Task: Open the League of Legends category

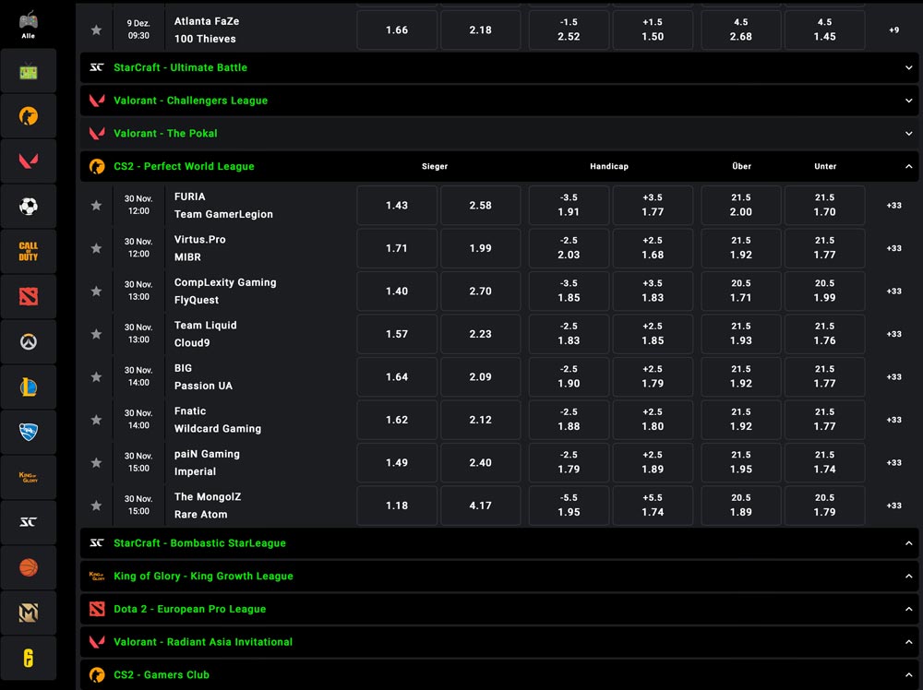Action: point(28,387)
